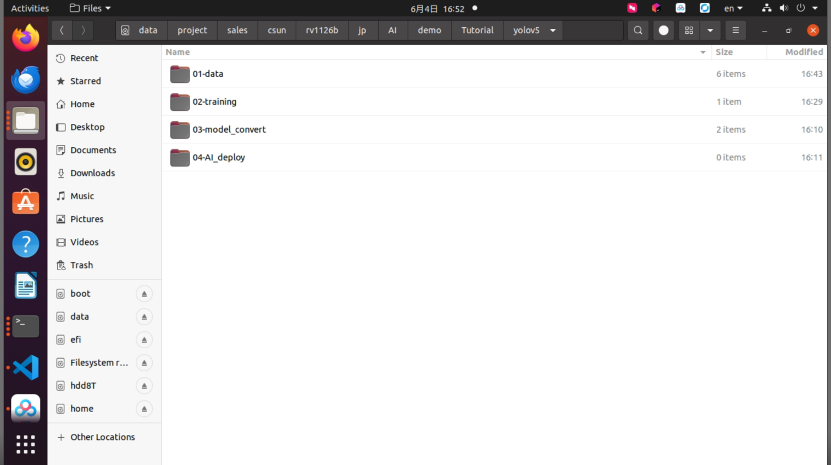Eject the hdd8T drive
831x465 pixels.
[144, 386]
